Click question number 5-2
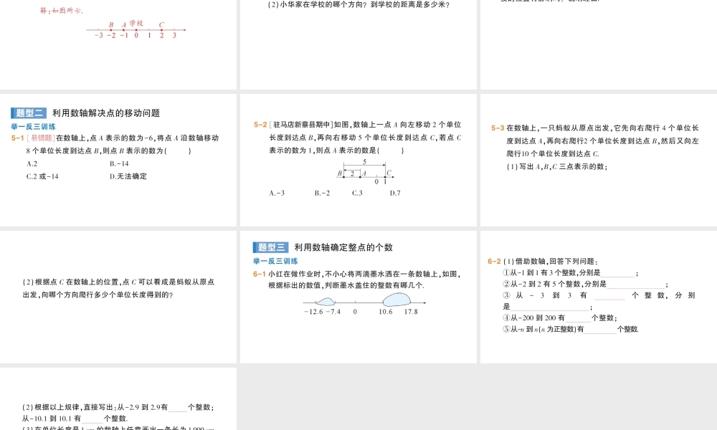Viewport: 717px width, 430px height. point(260,125)
